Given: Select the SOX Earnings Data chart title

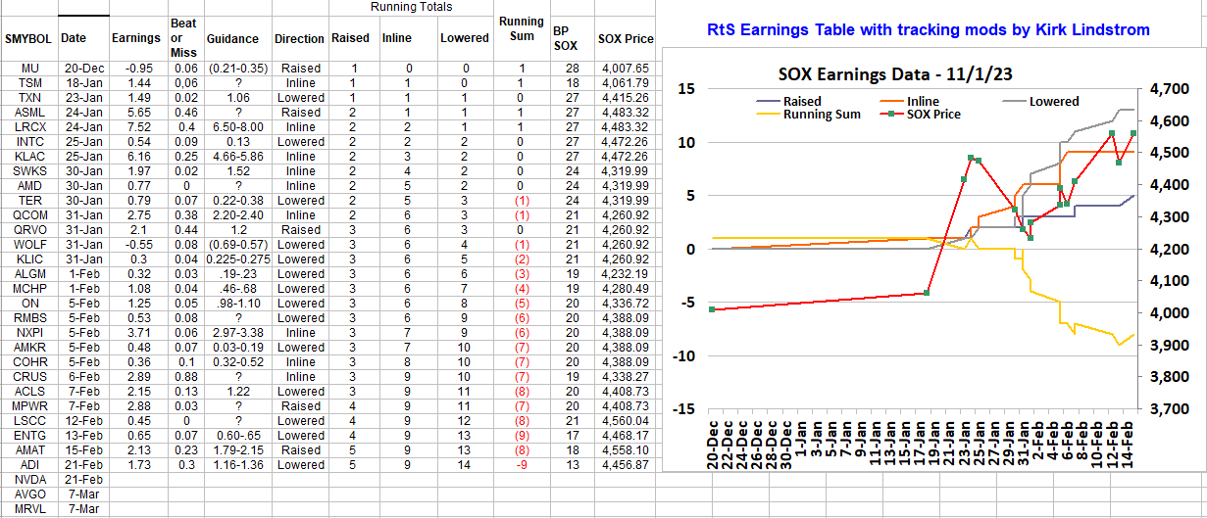Looking at the screenshot, I should click(x=893, y=75).
